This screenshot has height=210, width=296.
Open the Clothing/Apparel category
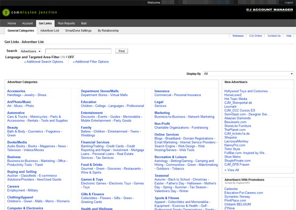point(20,197)
